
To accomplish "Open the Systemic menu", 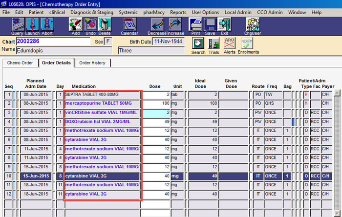I will tap(128, 12).
